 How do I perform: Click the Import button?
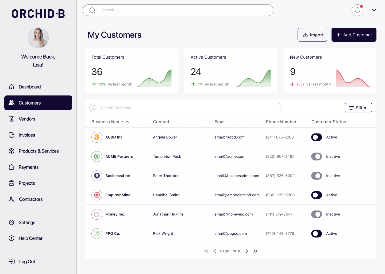pyautogui.click(x=312, y=35)
